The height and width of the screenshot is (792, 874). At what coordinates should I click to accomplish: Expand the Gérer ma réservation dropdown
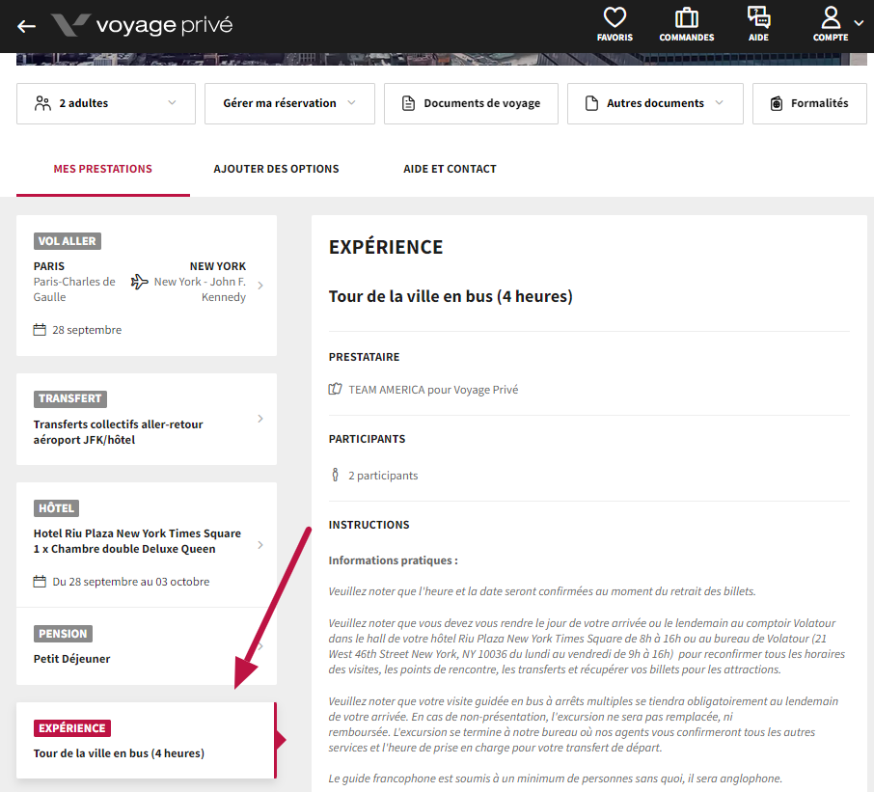(x=289, y=103)
